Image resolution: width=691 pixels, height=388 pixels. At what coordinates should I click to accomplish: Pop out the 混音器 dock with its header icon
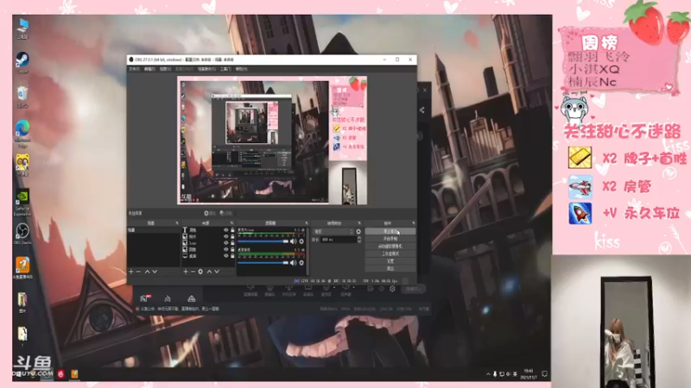pos(307,223)
